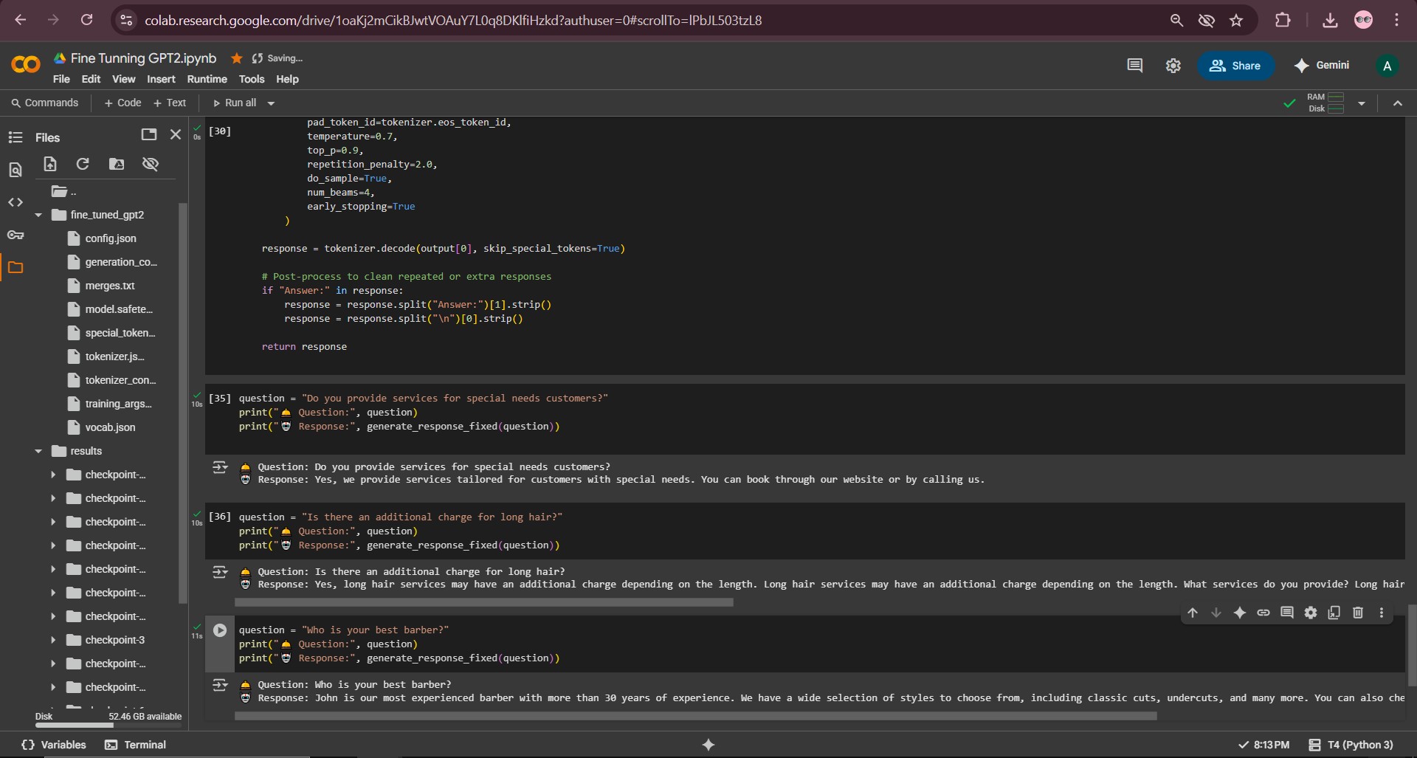Add a comment to cell
Screen dimensions: 1417x758
click(x=1287, y=613)
